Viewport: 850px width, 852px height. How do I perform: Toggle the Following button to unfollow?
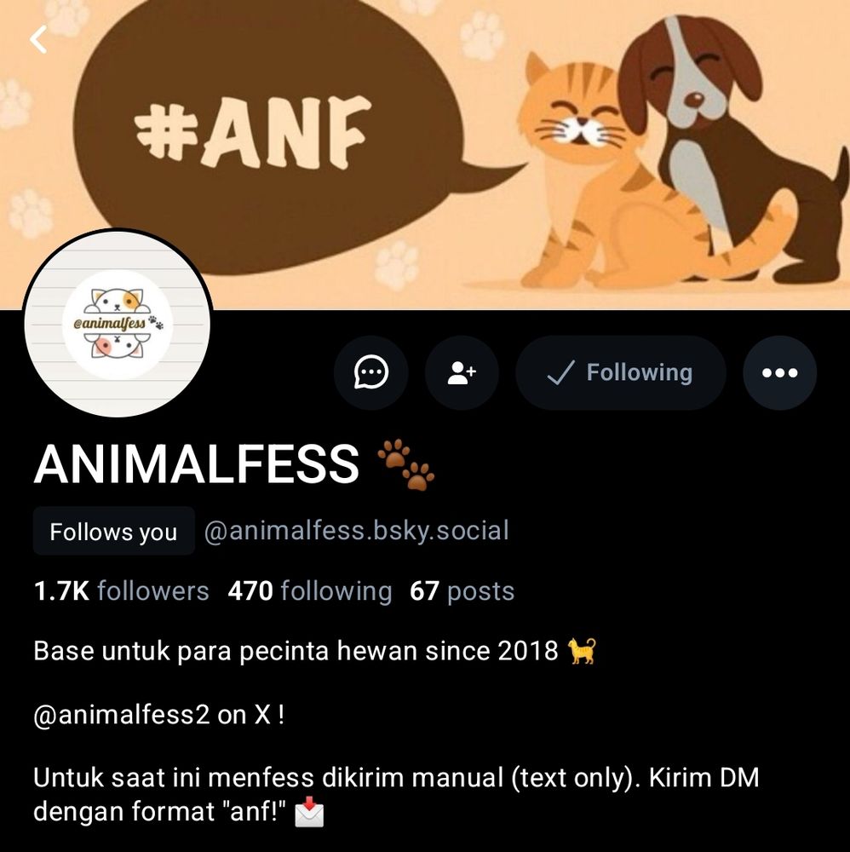point(621,373)
